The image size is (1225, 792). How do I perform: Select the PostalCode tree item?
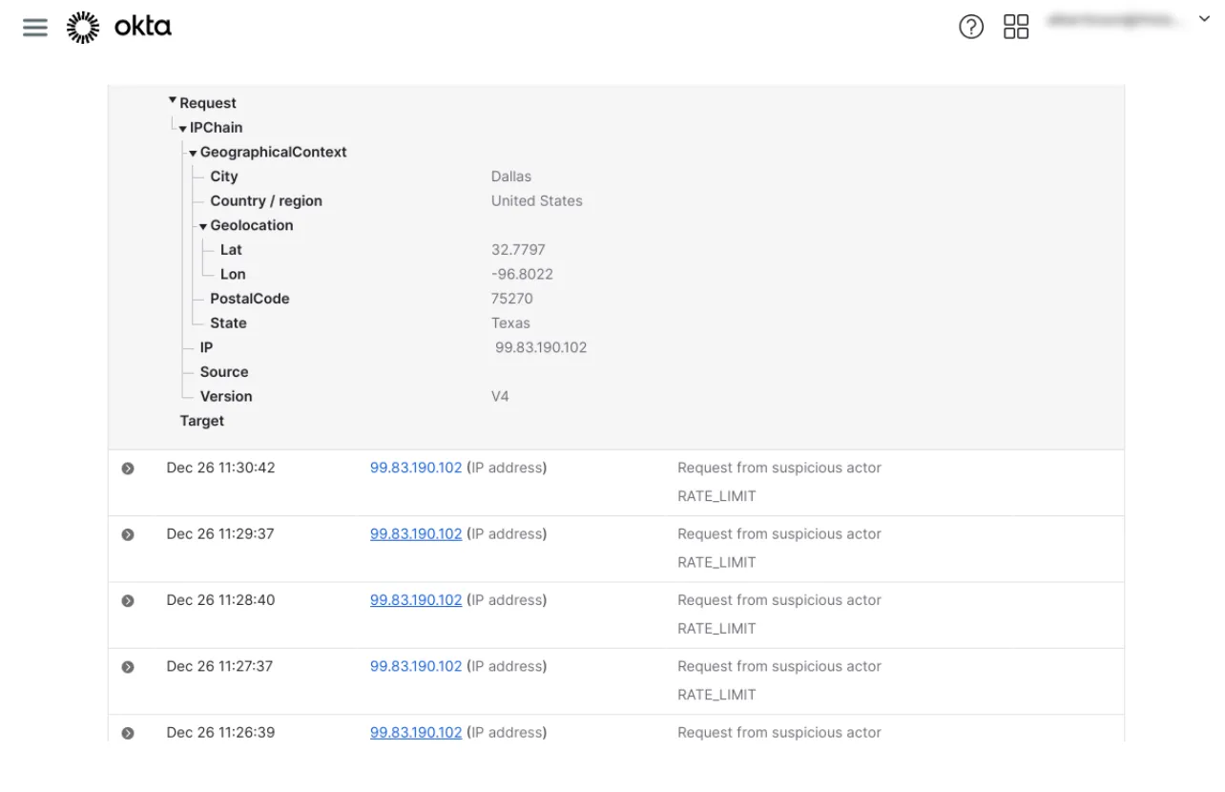pyautogui.click(x=250, y=298)
